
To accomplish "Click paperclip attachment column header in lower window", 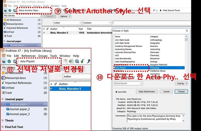I will coord(55,84).
